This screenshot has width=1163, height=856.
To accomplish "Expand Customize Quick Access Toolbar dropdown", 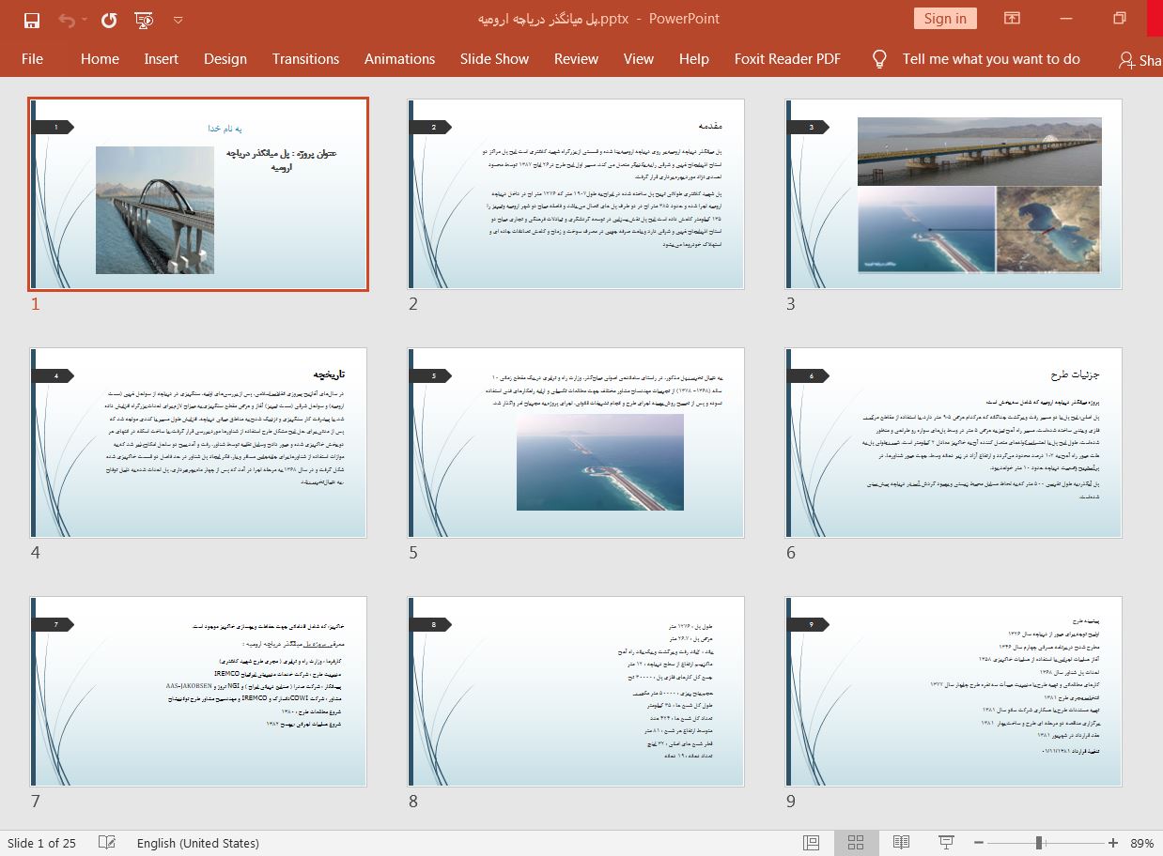I will [178, 20].
